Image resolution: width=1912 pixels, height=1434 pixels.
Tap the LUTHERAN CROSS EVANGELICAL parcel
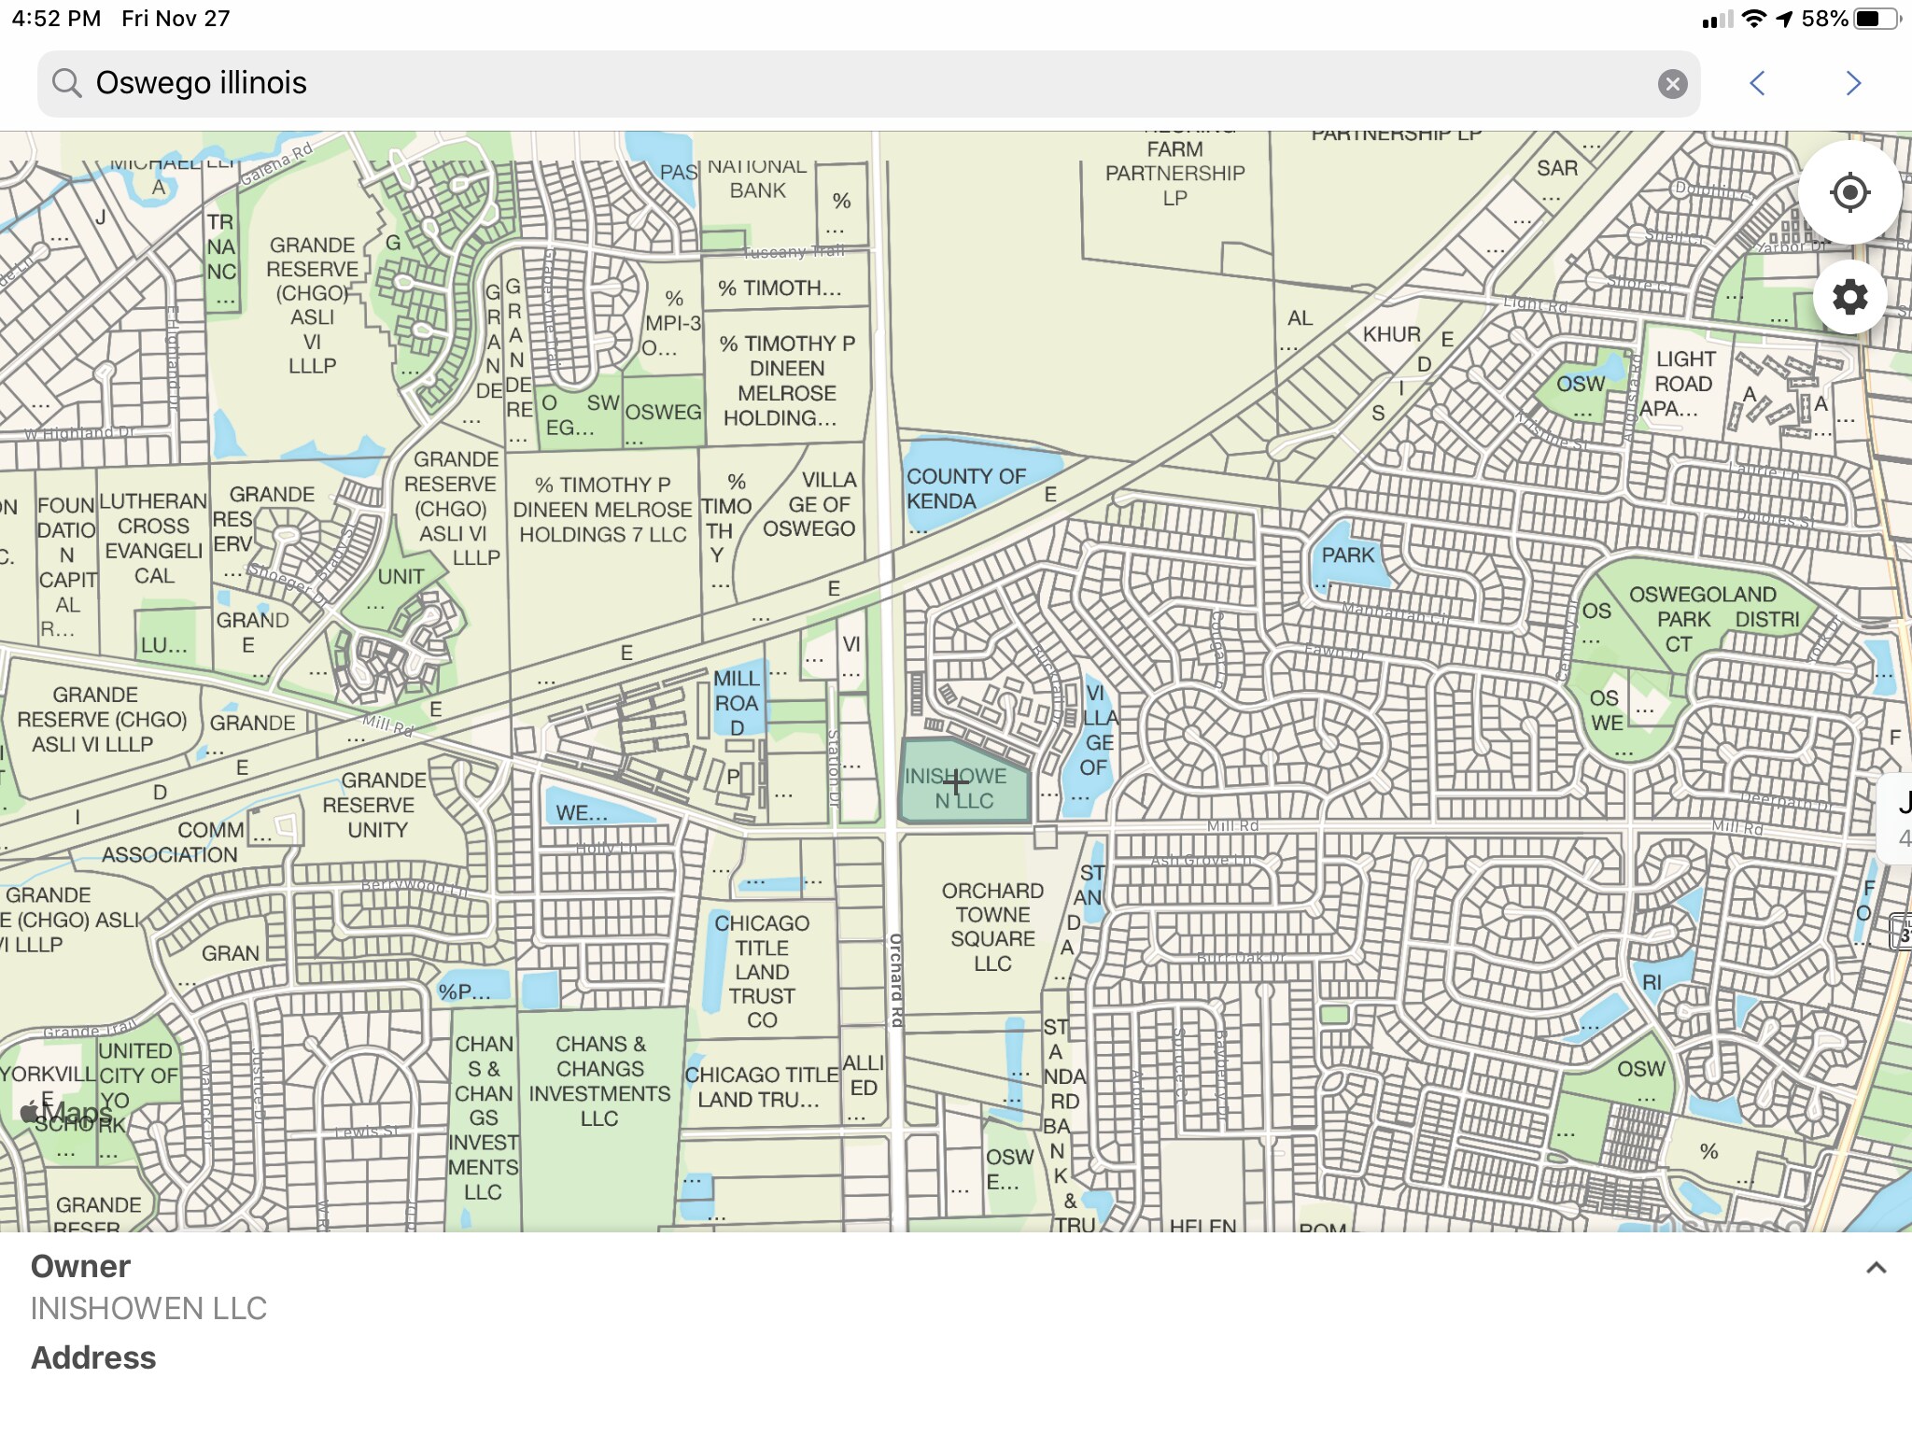point(154,539)
